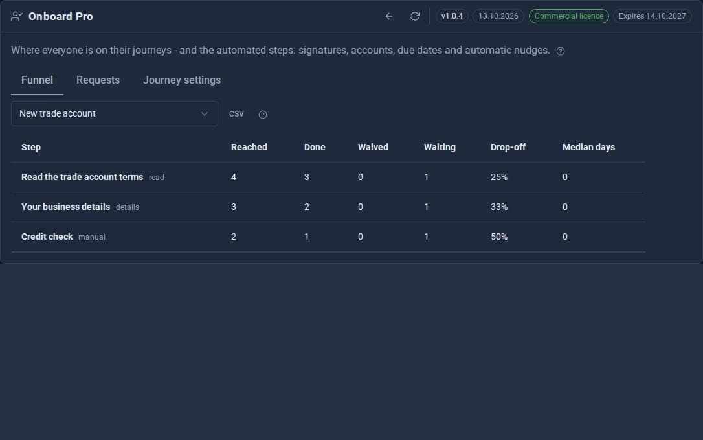Click Done value 2 for Your business details
Viewport: 703px width, 440px height.
click(x=307, y=207)
